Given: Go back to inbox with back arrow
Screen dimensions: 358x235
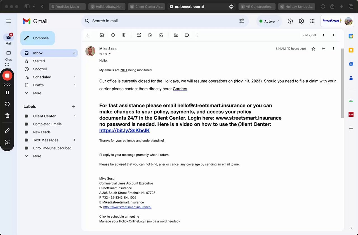Looking at the screenshot, I should tap(88, 35).
